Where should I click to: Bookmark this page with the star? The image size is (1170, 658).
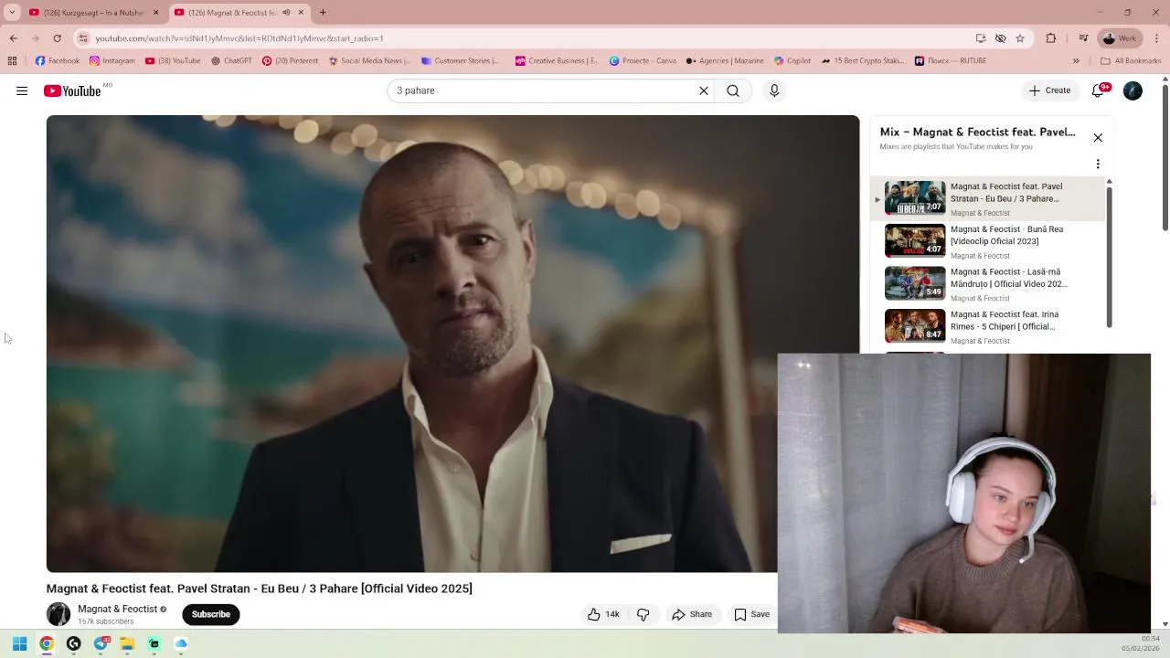(x=1020, y=38)
